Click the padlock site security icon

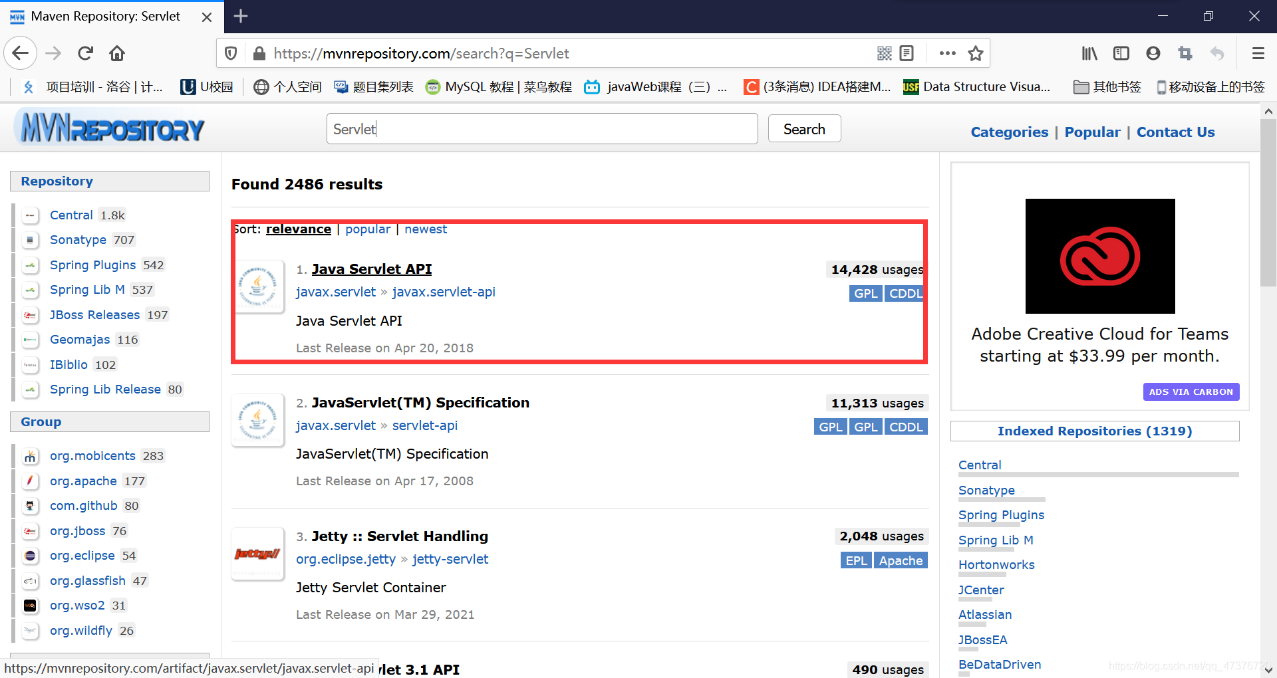[x=259, y=53]
